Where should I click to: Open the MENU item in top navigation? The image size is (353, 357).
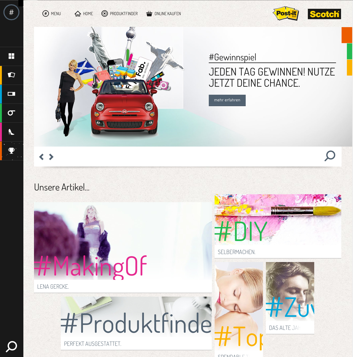pos(52,14)
